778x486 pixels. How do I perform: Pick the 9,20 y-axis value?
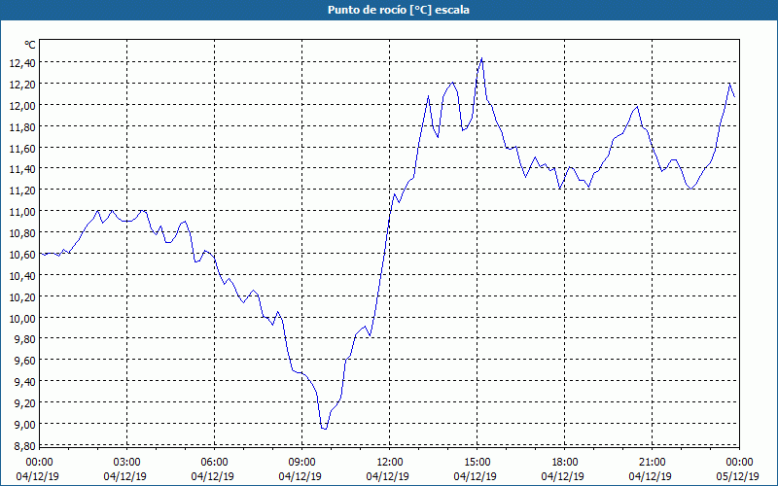click(25, 403)
